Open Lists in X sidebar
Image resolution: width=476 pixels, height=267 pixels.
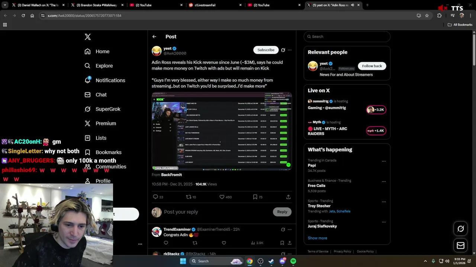(96, 138)
